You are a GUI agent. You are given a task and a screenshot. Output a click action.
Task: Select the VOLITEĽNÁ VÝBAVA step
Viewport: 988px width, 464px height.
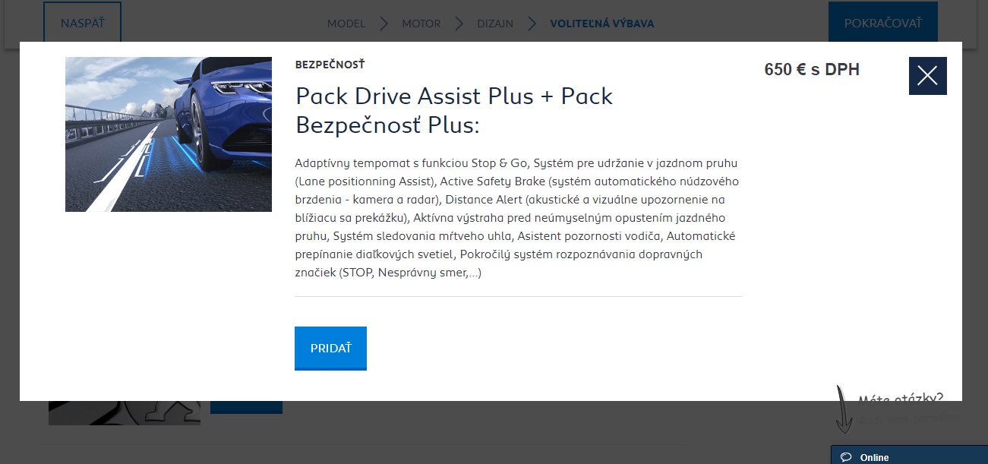pos(602,24)
